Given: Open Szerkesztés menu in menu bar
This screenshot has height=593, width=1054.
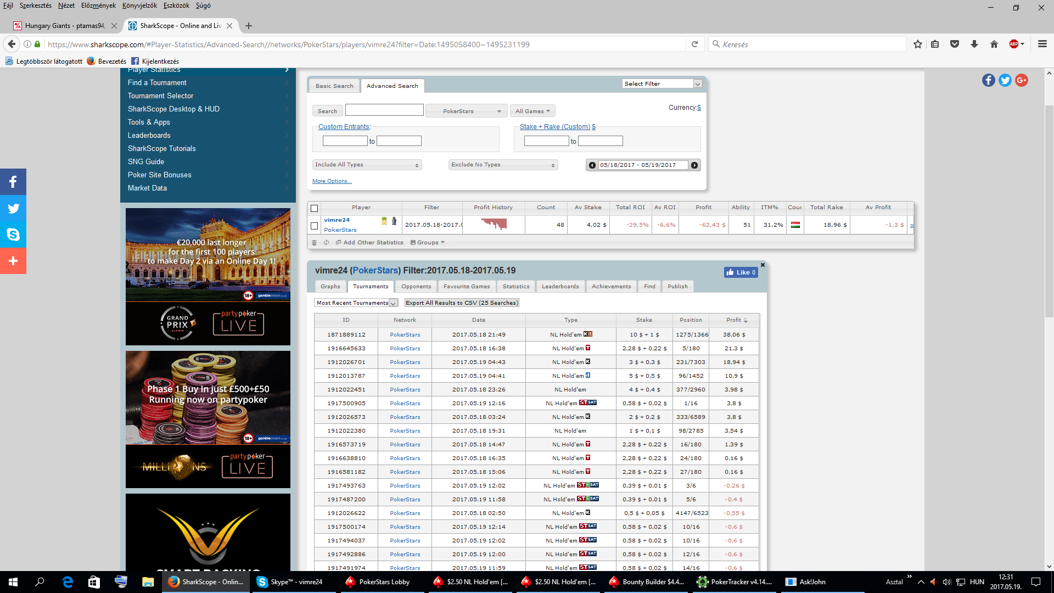Looking at the screenshot, I should [x=36, y=5].
